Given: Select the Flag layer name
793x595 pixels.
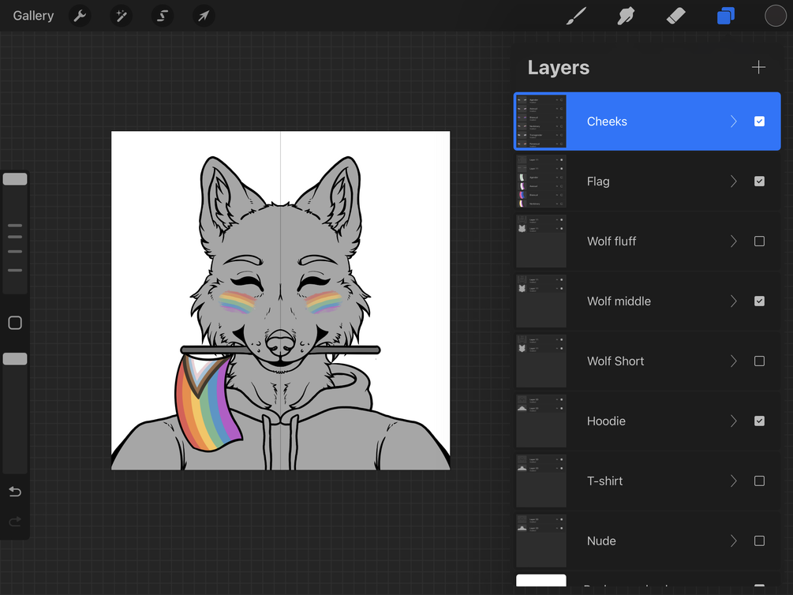Looking at the screenshot, I should pyautogui.click(x=598, y=181).
